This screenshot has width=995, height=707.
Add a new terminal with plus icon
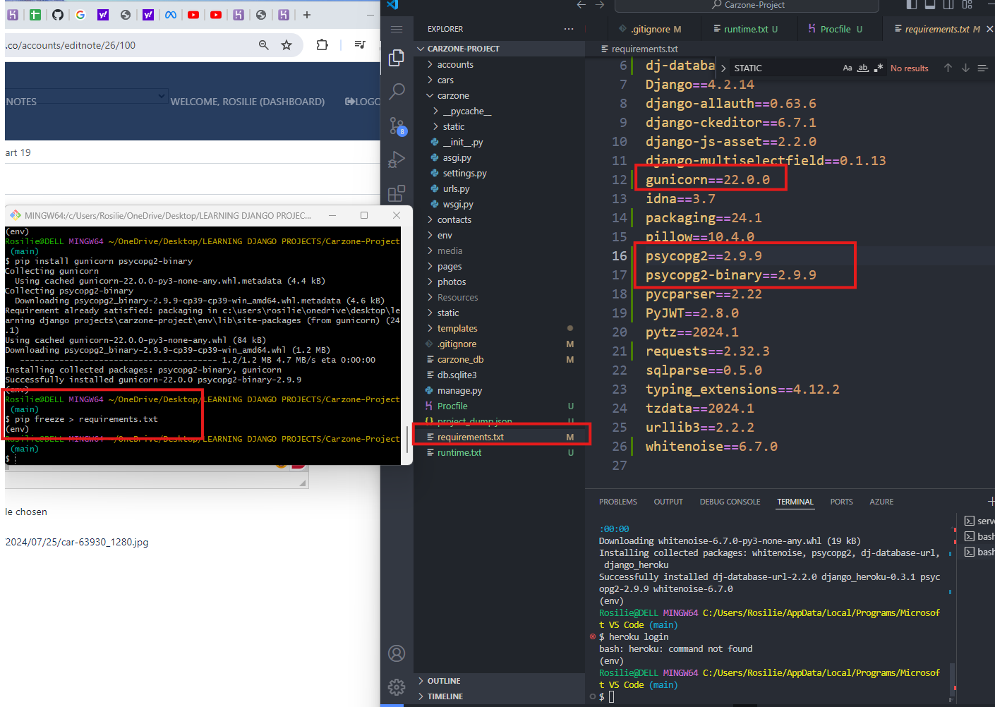[990, 502]
